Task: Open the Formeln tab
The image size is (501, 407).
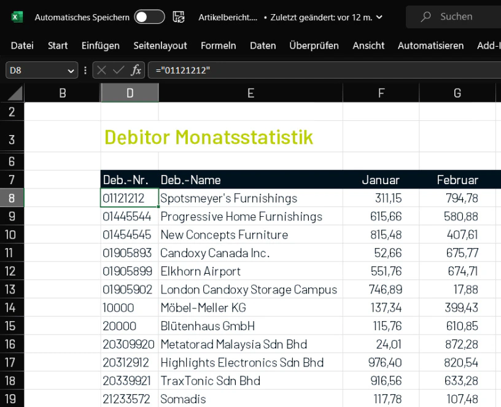Action: (x=218, y=45)
